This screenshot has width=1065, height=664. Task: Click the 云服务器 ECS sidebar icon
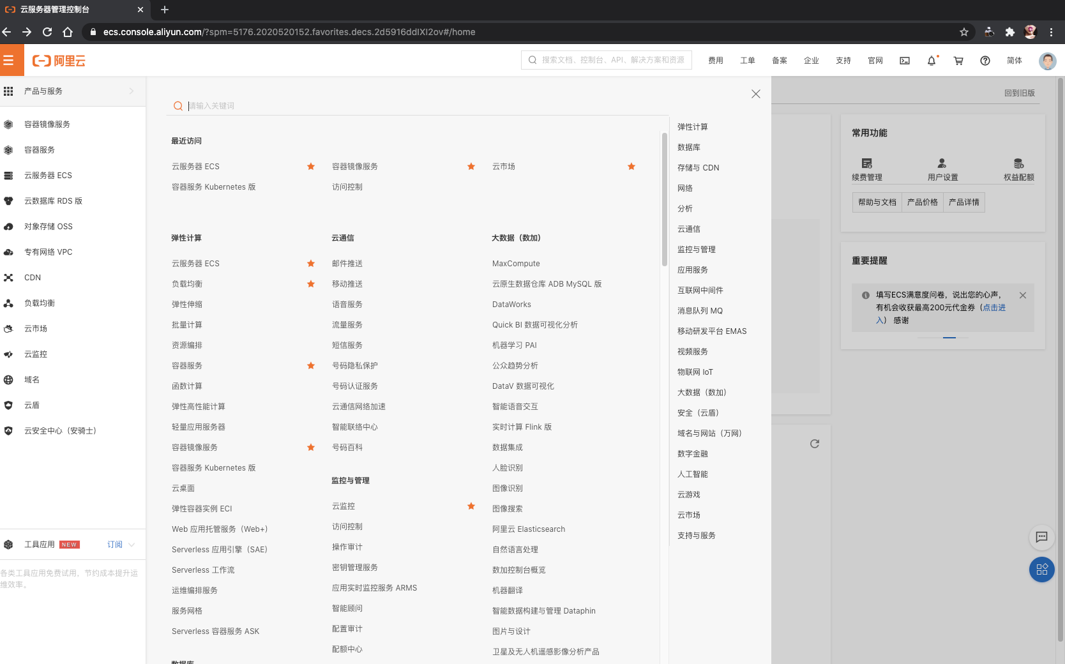8,176
